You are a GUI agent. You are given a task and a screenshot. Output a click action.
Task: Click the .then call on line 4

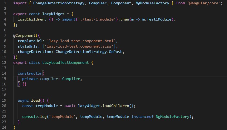tap(123, 19)
